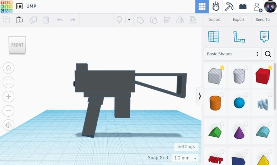Select the purple Cone shape

[239, 133]
